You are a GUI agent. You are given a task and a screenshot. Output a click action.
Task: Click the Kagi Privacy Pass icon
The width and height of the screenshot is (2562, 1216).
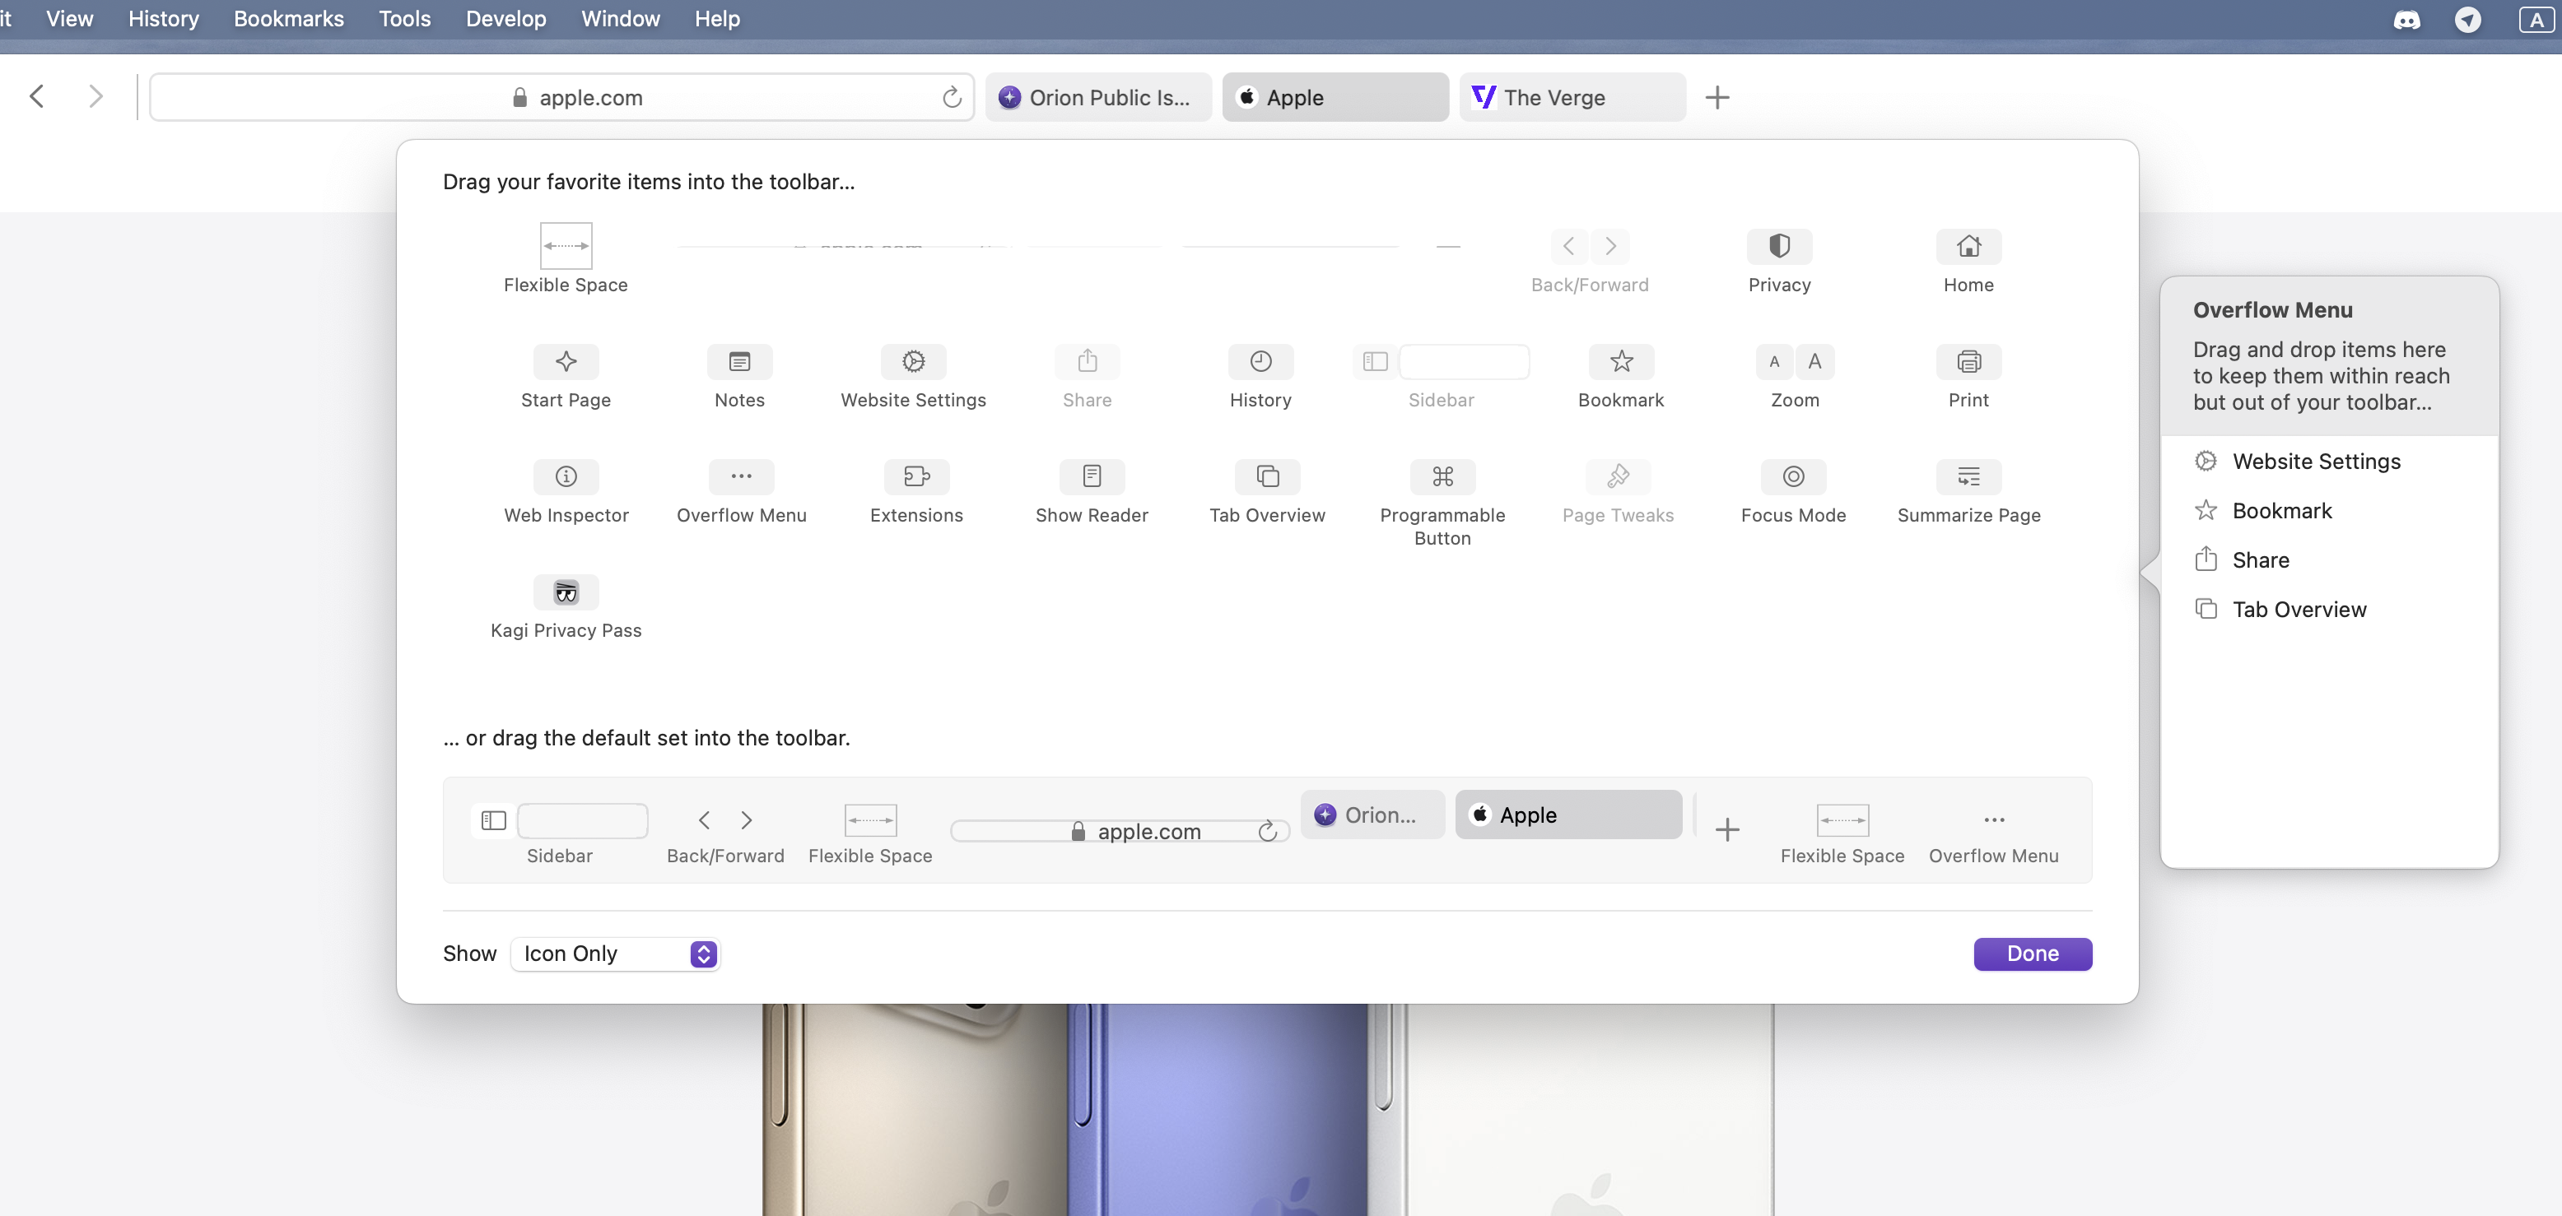[x=566, y=592]
